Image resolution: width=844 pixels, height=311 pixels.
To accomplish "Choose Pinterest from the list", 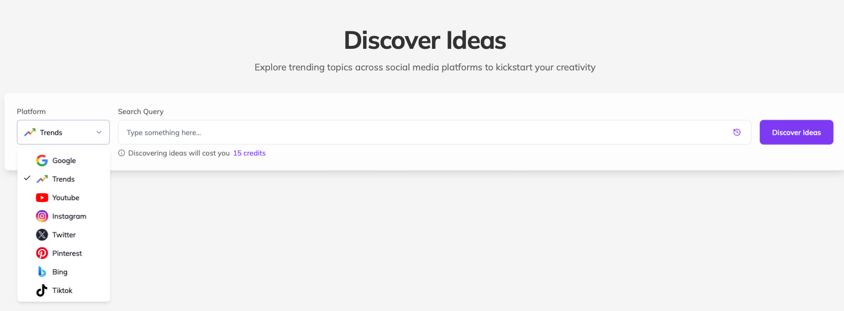I will 64,253.
